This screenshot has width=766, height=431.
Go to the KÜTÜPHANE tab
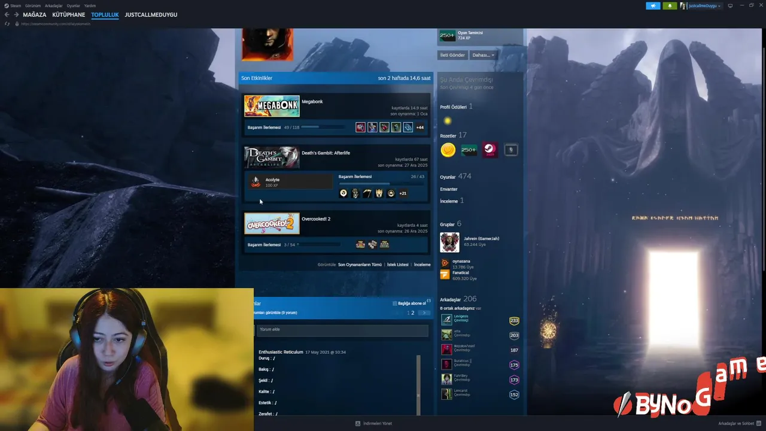pos(69,14)
